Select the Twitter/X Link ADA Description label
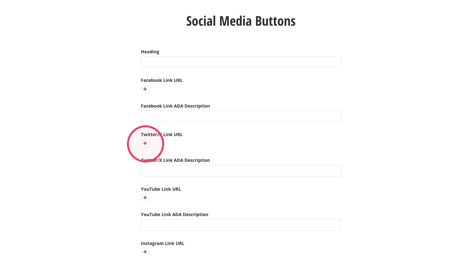The width and height of the screenshot is (473, 264). [176, 160]
